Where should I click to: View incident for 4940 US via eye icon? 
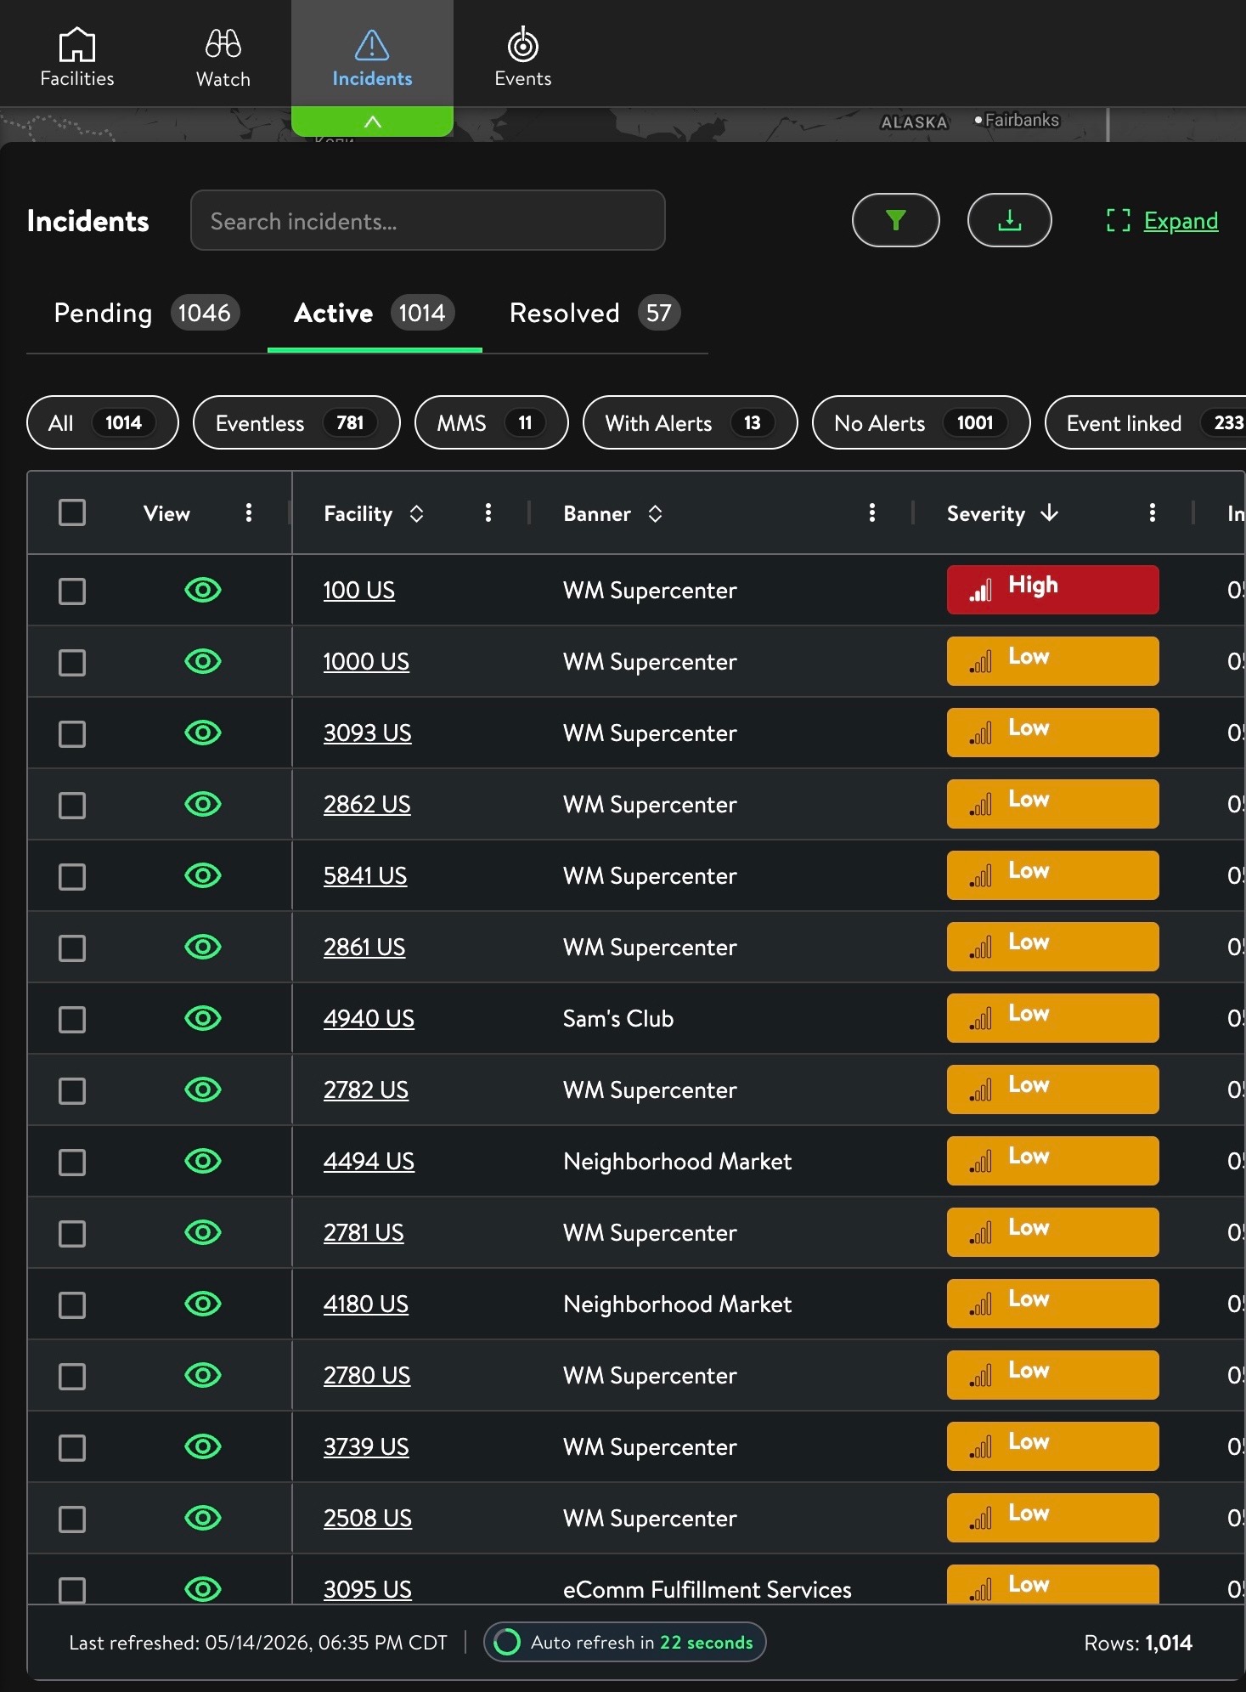[x=203, y=1018]
